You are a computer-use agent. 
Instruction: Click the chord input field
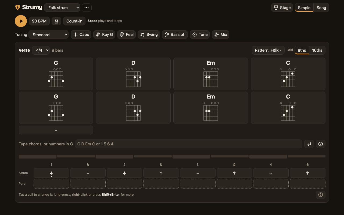click(x=189, y=144)
